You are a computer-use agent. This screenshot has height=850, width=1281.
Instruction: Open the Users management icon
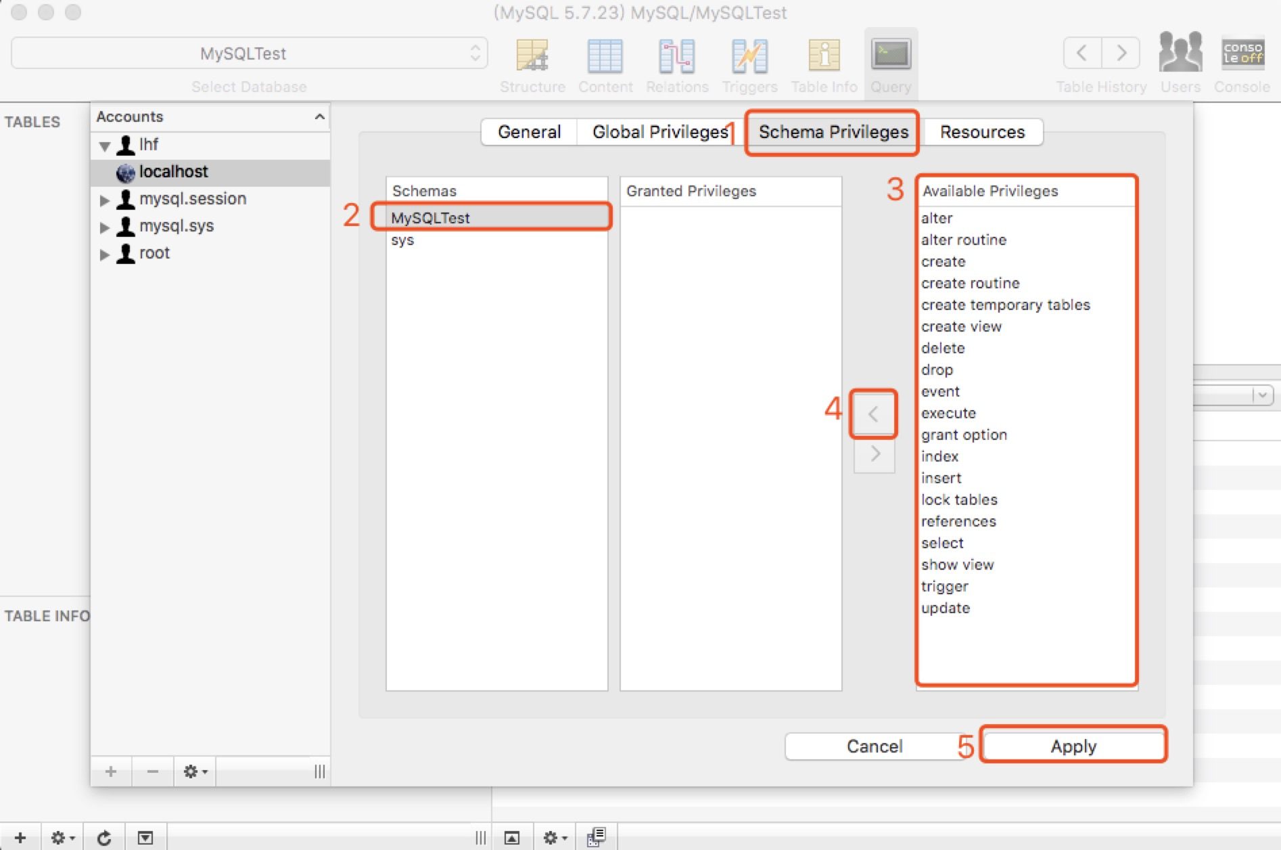[x=1180, y=54]
